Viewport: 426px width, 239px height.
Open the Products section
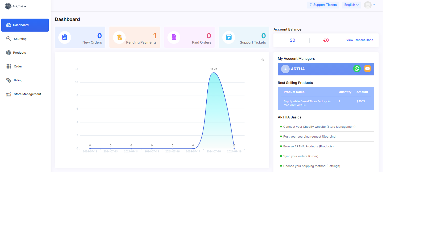tap(19, 53)
